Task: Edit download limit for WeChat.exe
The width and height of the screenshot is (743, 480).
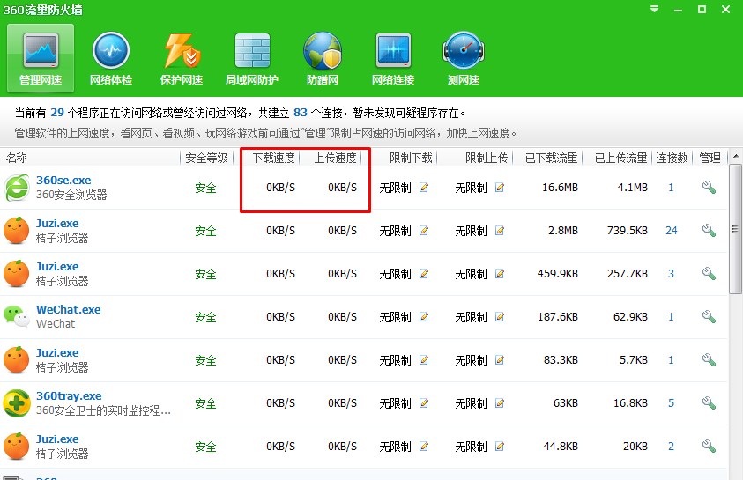Action: click(424, 317)
